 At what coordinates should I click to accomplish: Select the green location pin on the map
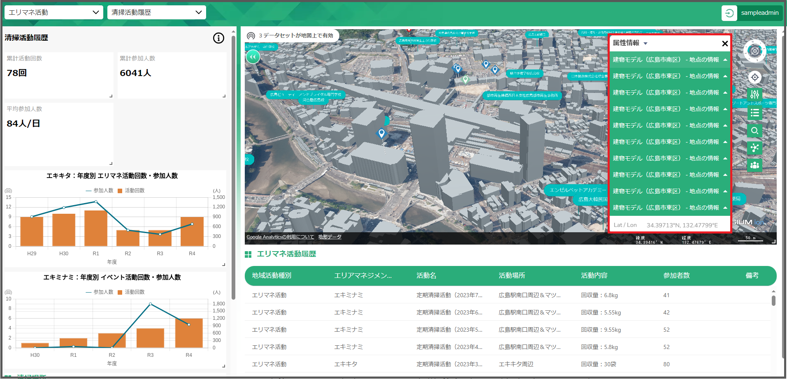pyautogui.click(x=465, y=79)
